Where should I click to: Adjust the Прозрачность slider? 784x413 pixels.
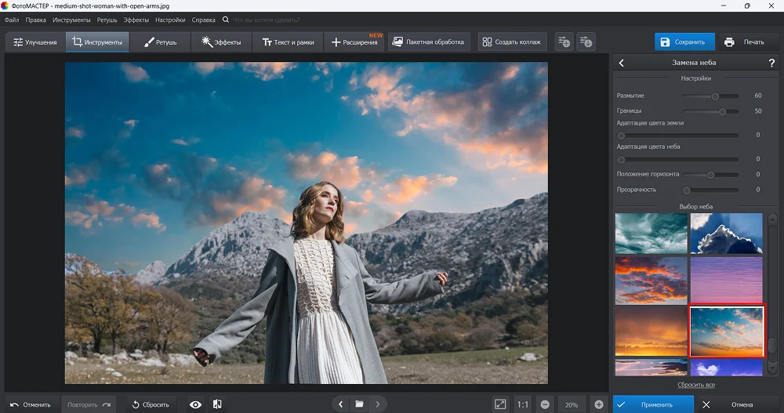pos(710,190)
